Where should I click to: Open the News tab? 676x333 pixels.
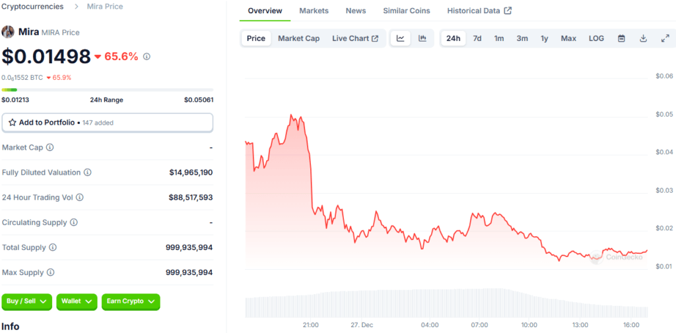click(x=356, y=11)
